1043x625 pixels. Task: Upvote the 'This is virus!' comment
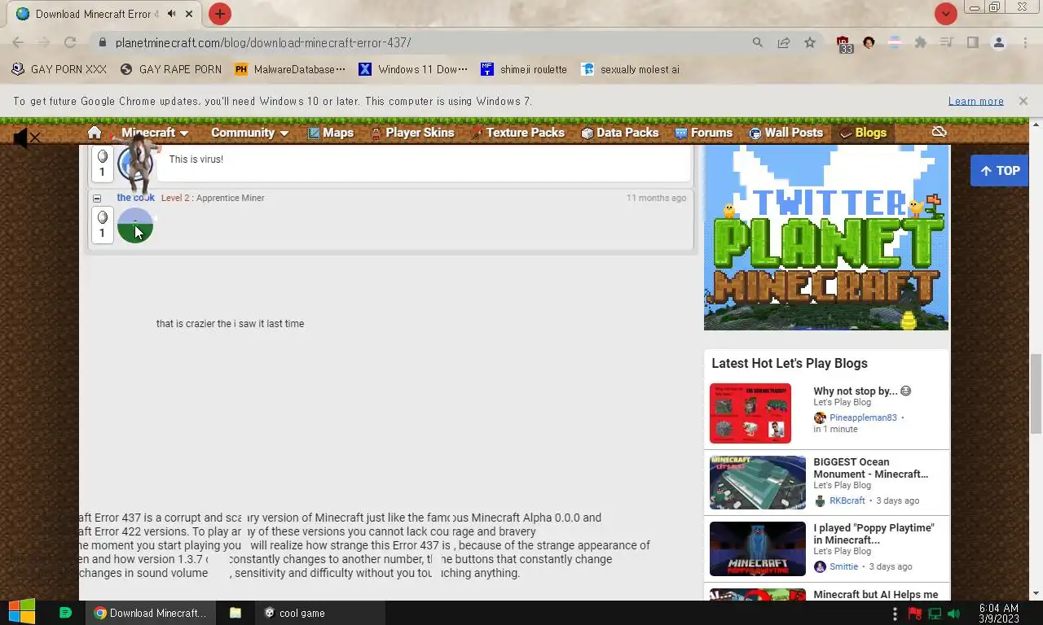point(102,156)
